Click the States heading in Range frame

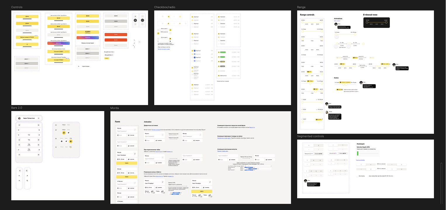coord(336,78)
